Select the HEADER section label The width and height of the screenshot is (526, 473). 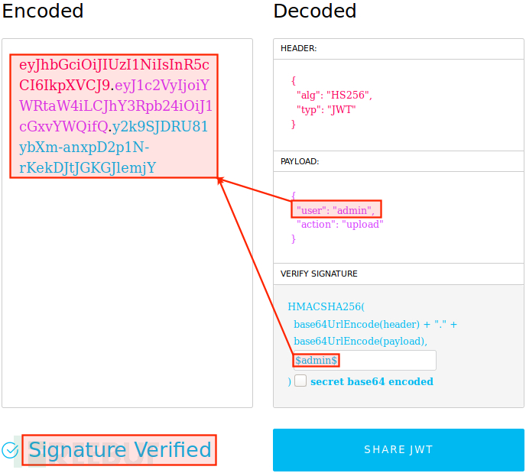coord(299,49)
